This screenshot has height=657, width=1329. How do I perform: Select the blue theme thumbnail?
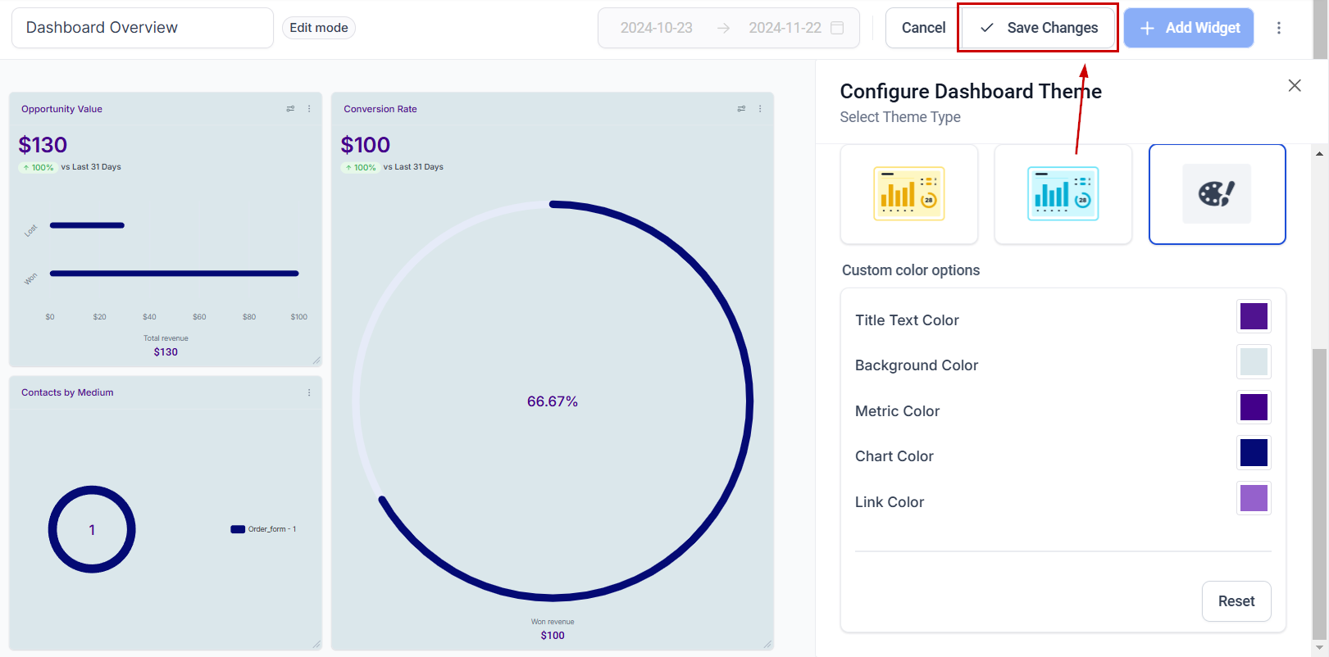tap(1063, 194)
